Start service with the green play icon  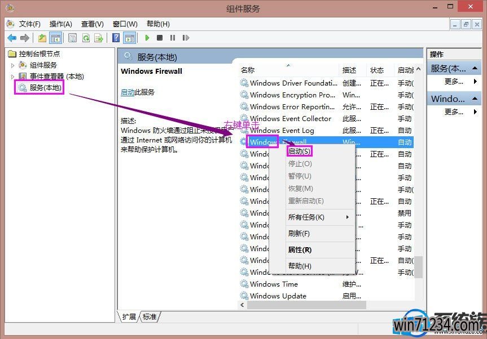click(x=147, y=38)
